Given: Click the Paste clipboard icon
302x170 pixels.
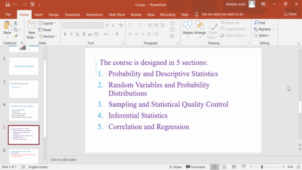Looking at the screenshot, I should pyautogui.click(x=8, y=25).
